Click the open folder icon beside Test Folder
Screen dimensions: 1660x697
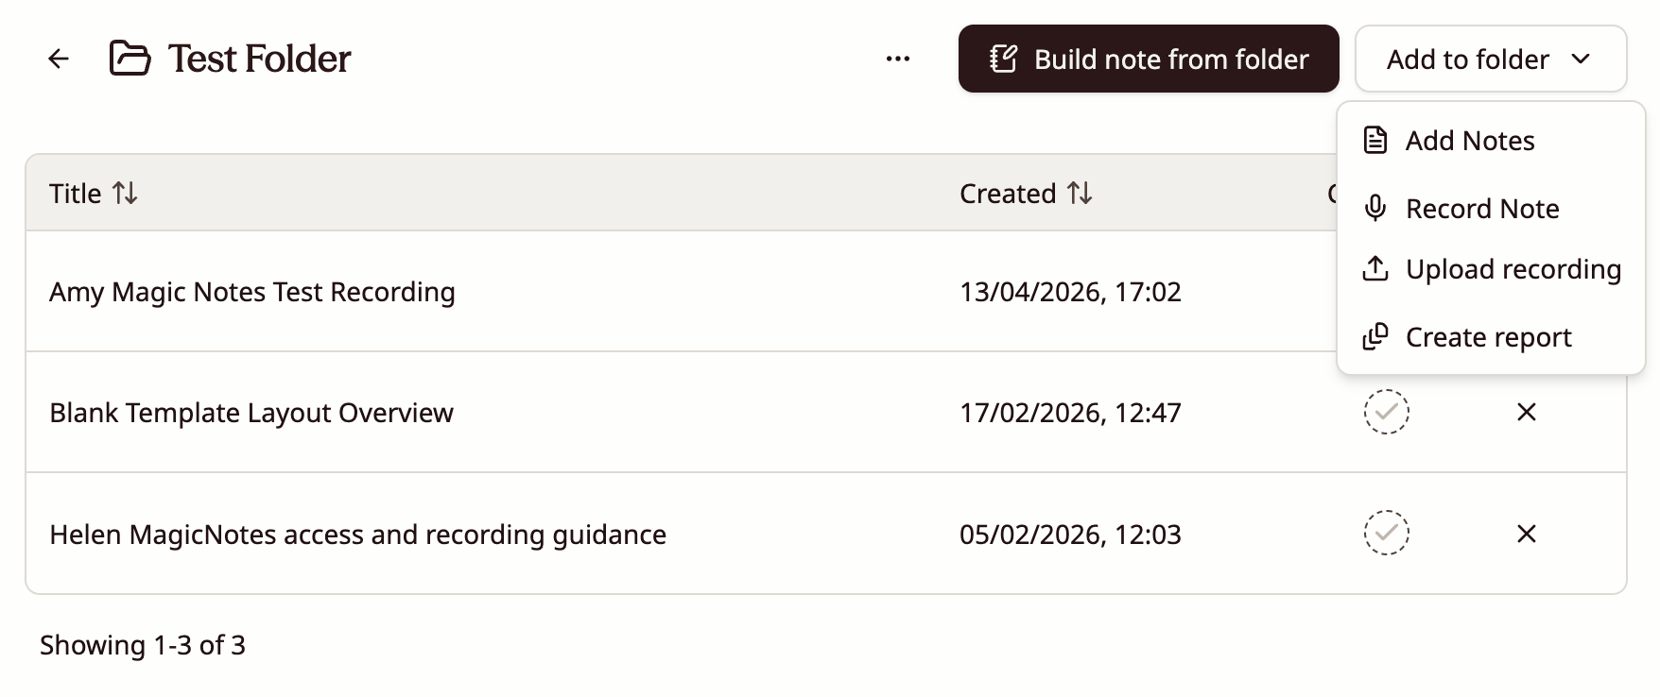coord(130,58)
